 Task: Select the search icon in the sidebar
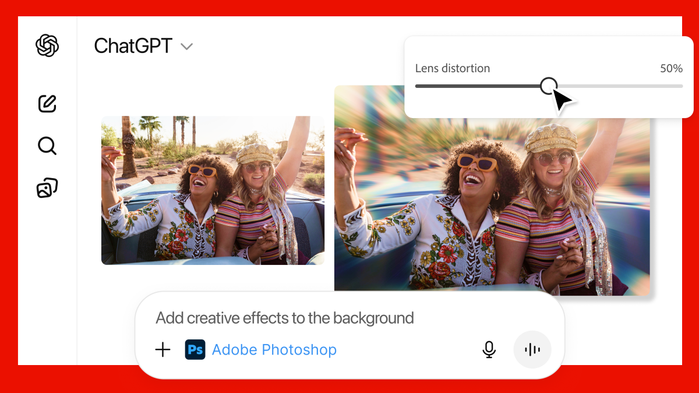(x=47, y=146)
